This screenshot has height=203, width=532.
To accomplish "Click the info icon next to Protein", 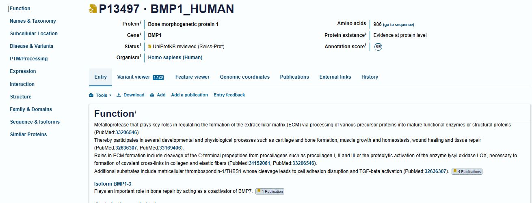I will point(141,23).
